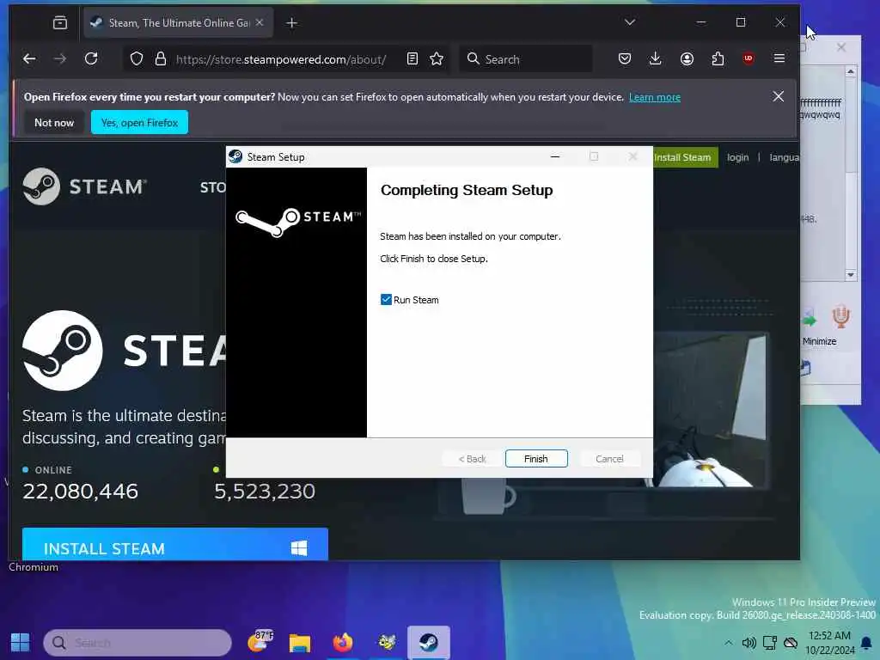Viewport: 880px width, 660px height.
Task: Click Cancel in Steam Setup dialog
Action: 609,459
